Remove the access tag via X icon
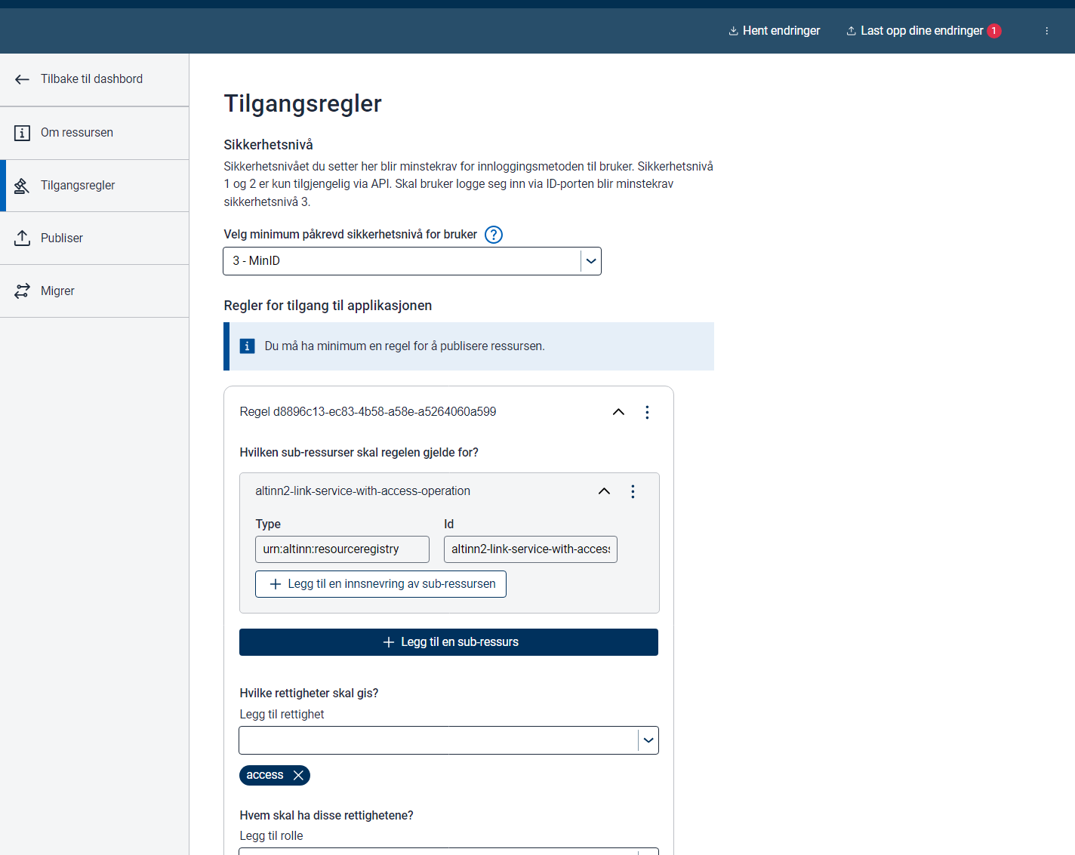This screenshot has height=855, width=1075. pyautogui.click(x=298, y=775)
